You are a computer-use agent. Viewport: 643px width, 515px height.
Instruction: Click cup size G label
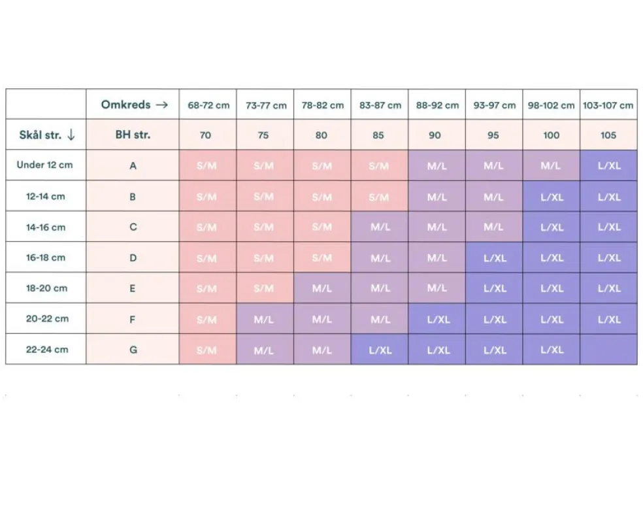133,350
